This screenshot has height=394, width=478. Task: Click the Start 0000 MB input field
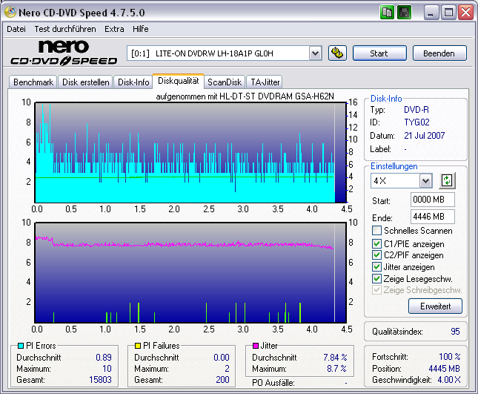(x=433, y=200)
